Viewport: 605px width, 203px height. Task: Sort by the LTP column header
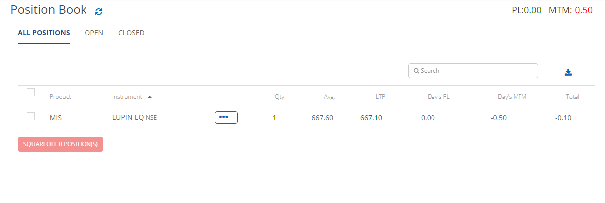pos(380,97)
